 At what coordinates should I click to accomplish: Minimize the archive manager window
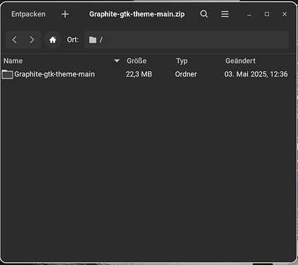(x=249, y=15)
